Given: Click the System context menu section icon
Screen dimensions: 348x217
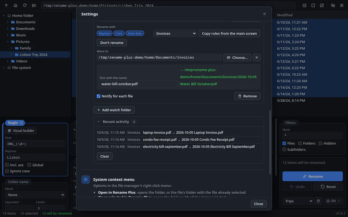Looking at the screenshot, I should [86, 180].
